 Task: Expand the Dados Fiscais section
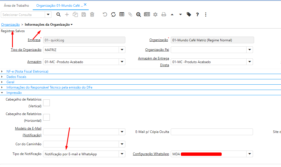(x=16, y=77)
